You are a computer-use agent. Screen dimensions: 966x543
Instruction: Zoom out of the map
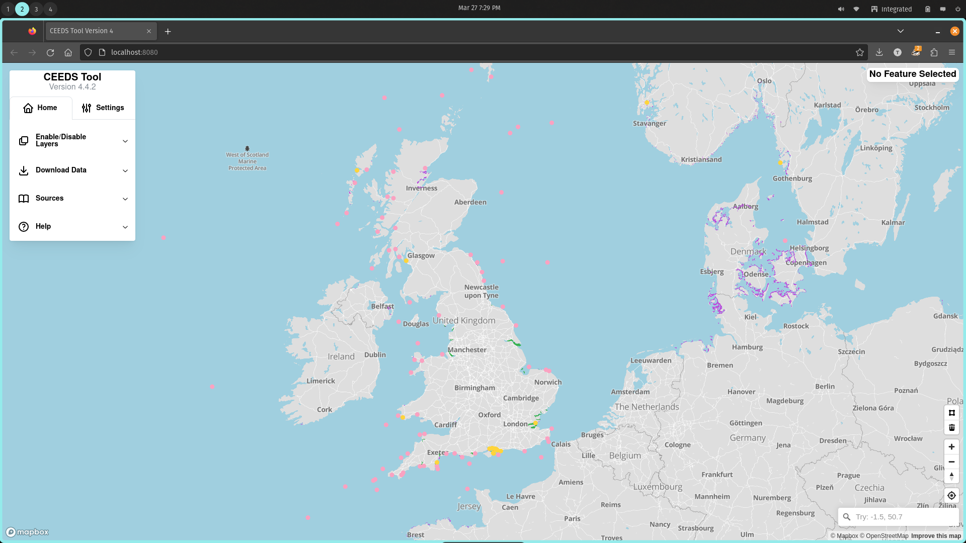(x=951, y=462)
